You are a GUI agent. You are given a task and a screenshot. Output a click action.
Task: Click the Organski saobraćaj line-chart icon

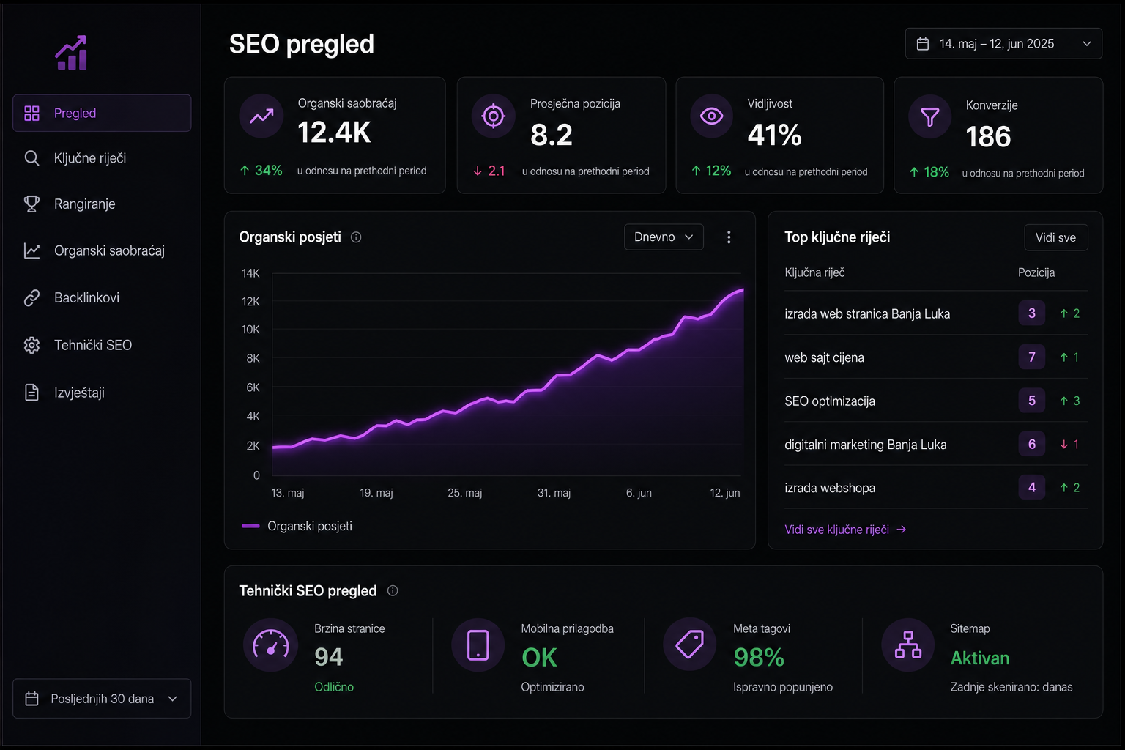coord(31,250)
